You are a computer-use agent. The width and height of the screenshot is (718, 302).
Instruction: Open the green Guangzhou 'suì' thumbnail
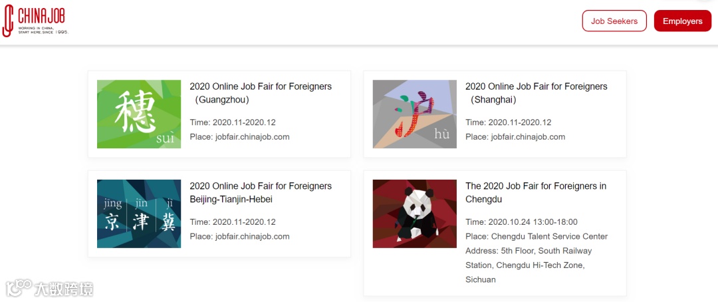pyautogui.click(x=139, y=114)
